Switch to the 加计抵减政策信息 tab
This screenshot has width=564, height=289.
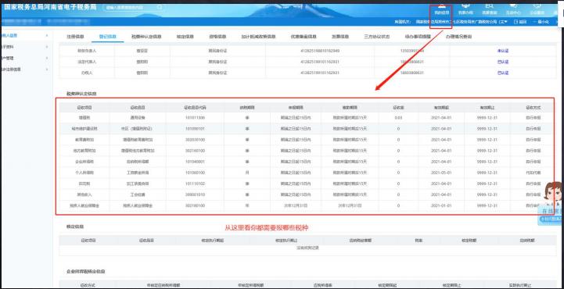258,37
